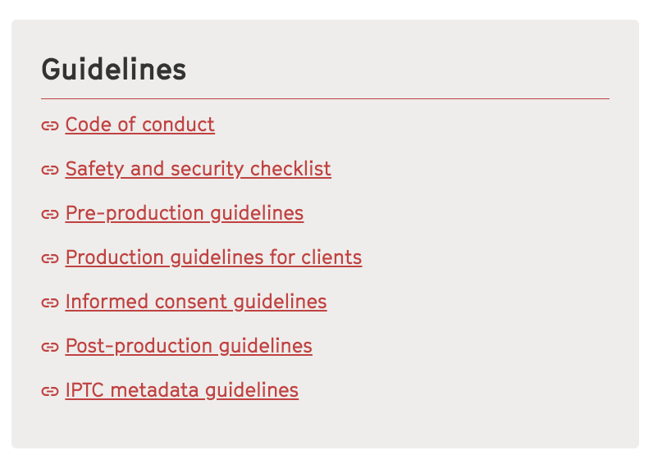The height and width of the screenshot is (464, 653).
Task: Select the chain icon beside Informed consent guidelines
Action: pos(50,303)
